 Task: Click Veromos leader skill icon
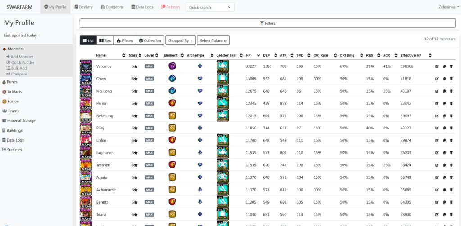(x=222, y=66)
